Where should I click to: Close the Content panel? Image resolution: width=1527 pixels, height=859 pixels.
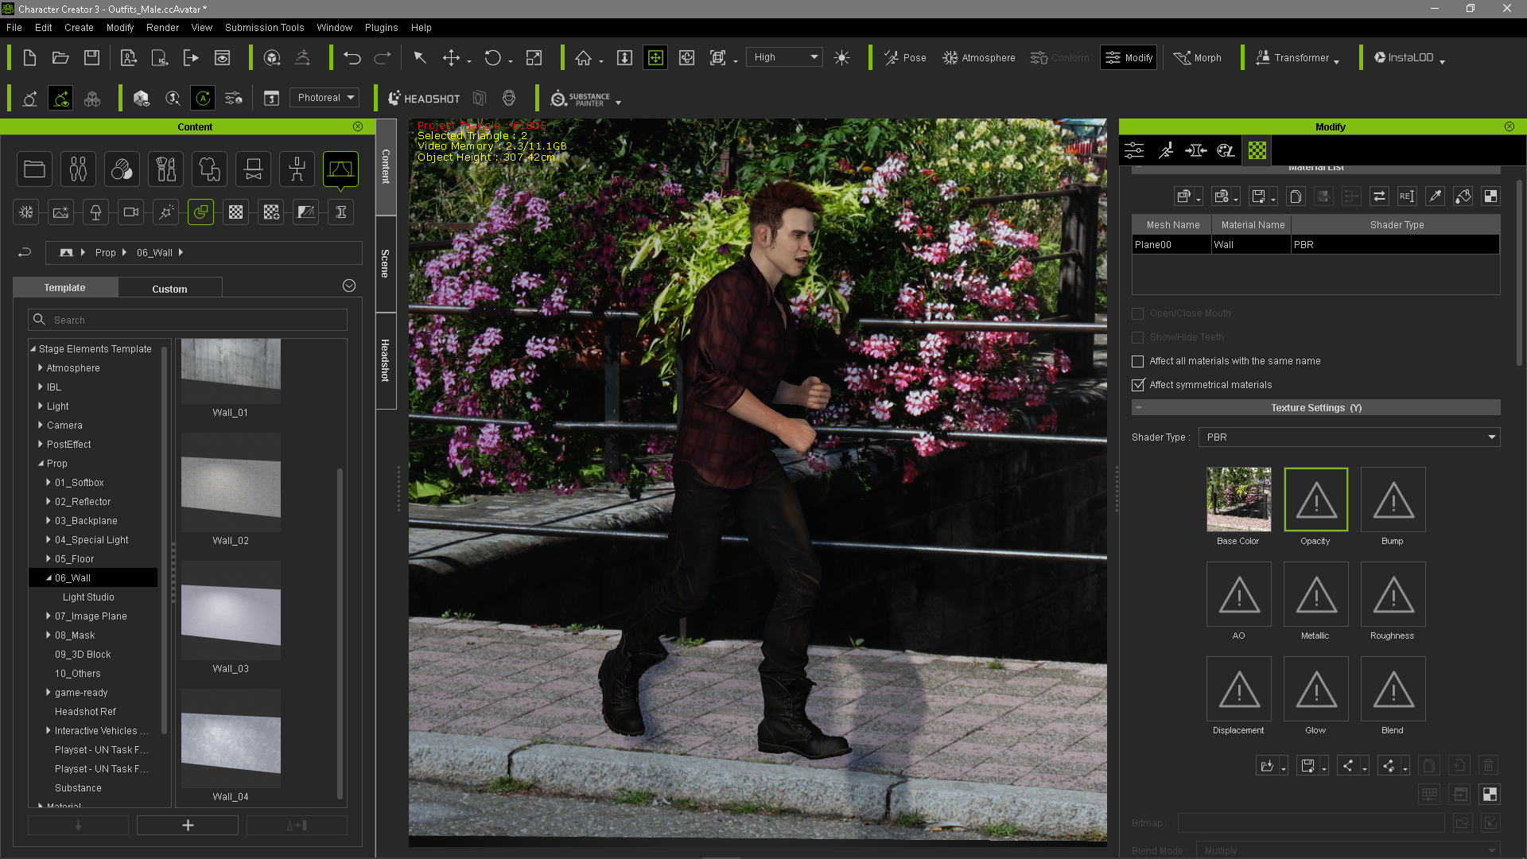tap(358, 126)
